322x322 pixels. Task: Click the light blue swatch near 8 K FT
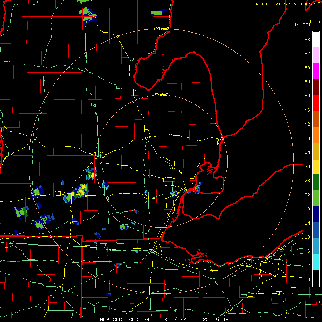(x=316, y=246)
